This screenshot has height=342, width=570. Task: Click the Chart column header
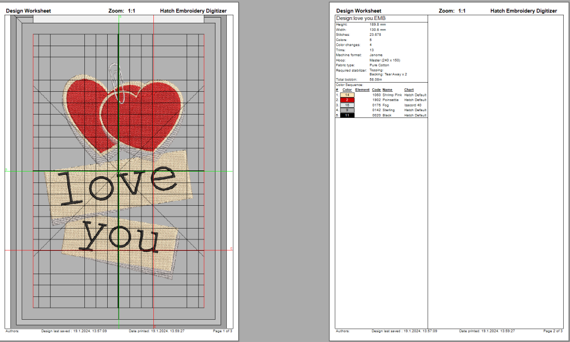(409, 89)
